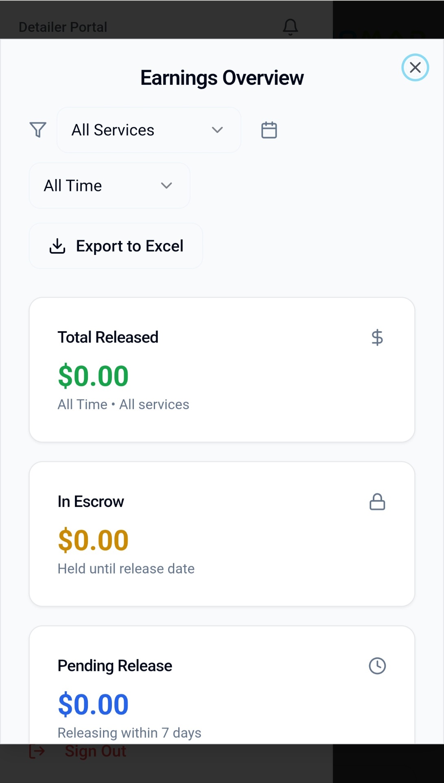Click the notification bell icon
444x783 pixels.
point(290,27)
